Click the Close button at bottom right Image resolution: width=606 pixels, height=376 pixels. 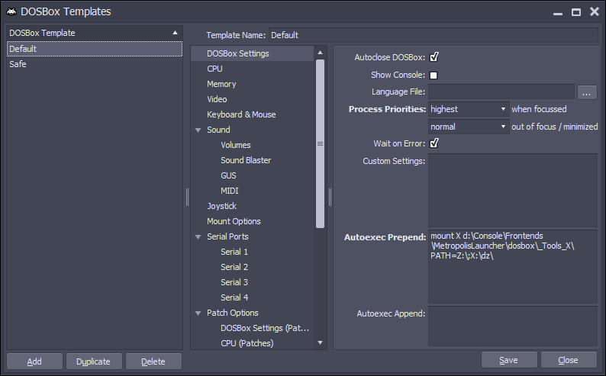click(569, 360)
